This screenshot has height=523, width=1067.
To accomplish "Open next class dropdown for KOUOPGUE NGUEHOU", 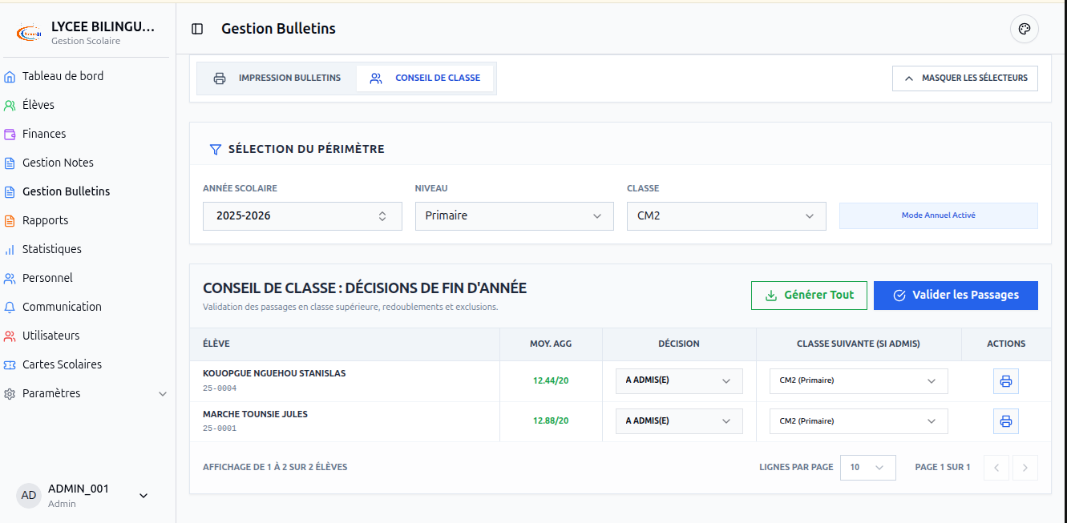I will (859, 381).
